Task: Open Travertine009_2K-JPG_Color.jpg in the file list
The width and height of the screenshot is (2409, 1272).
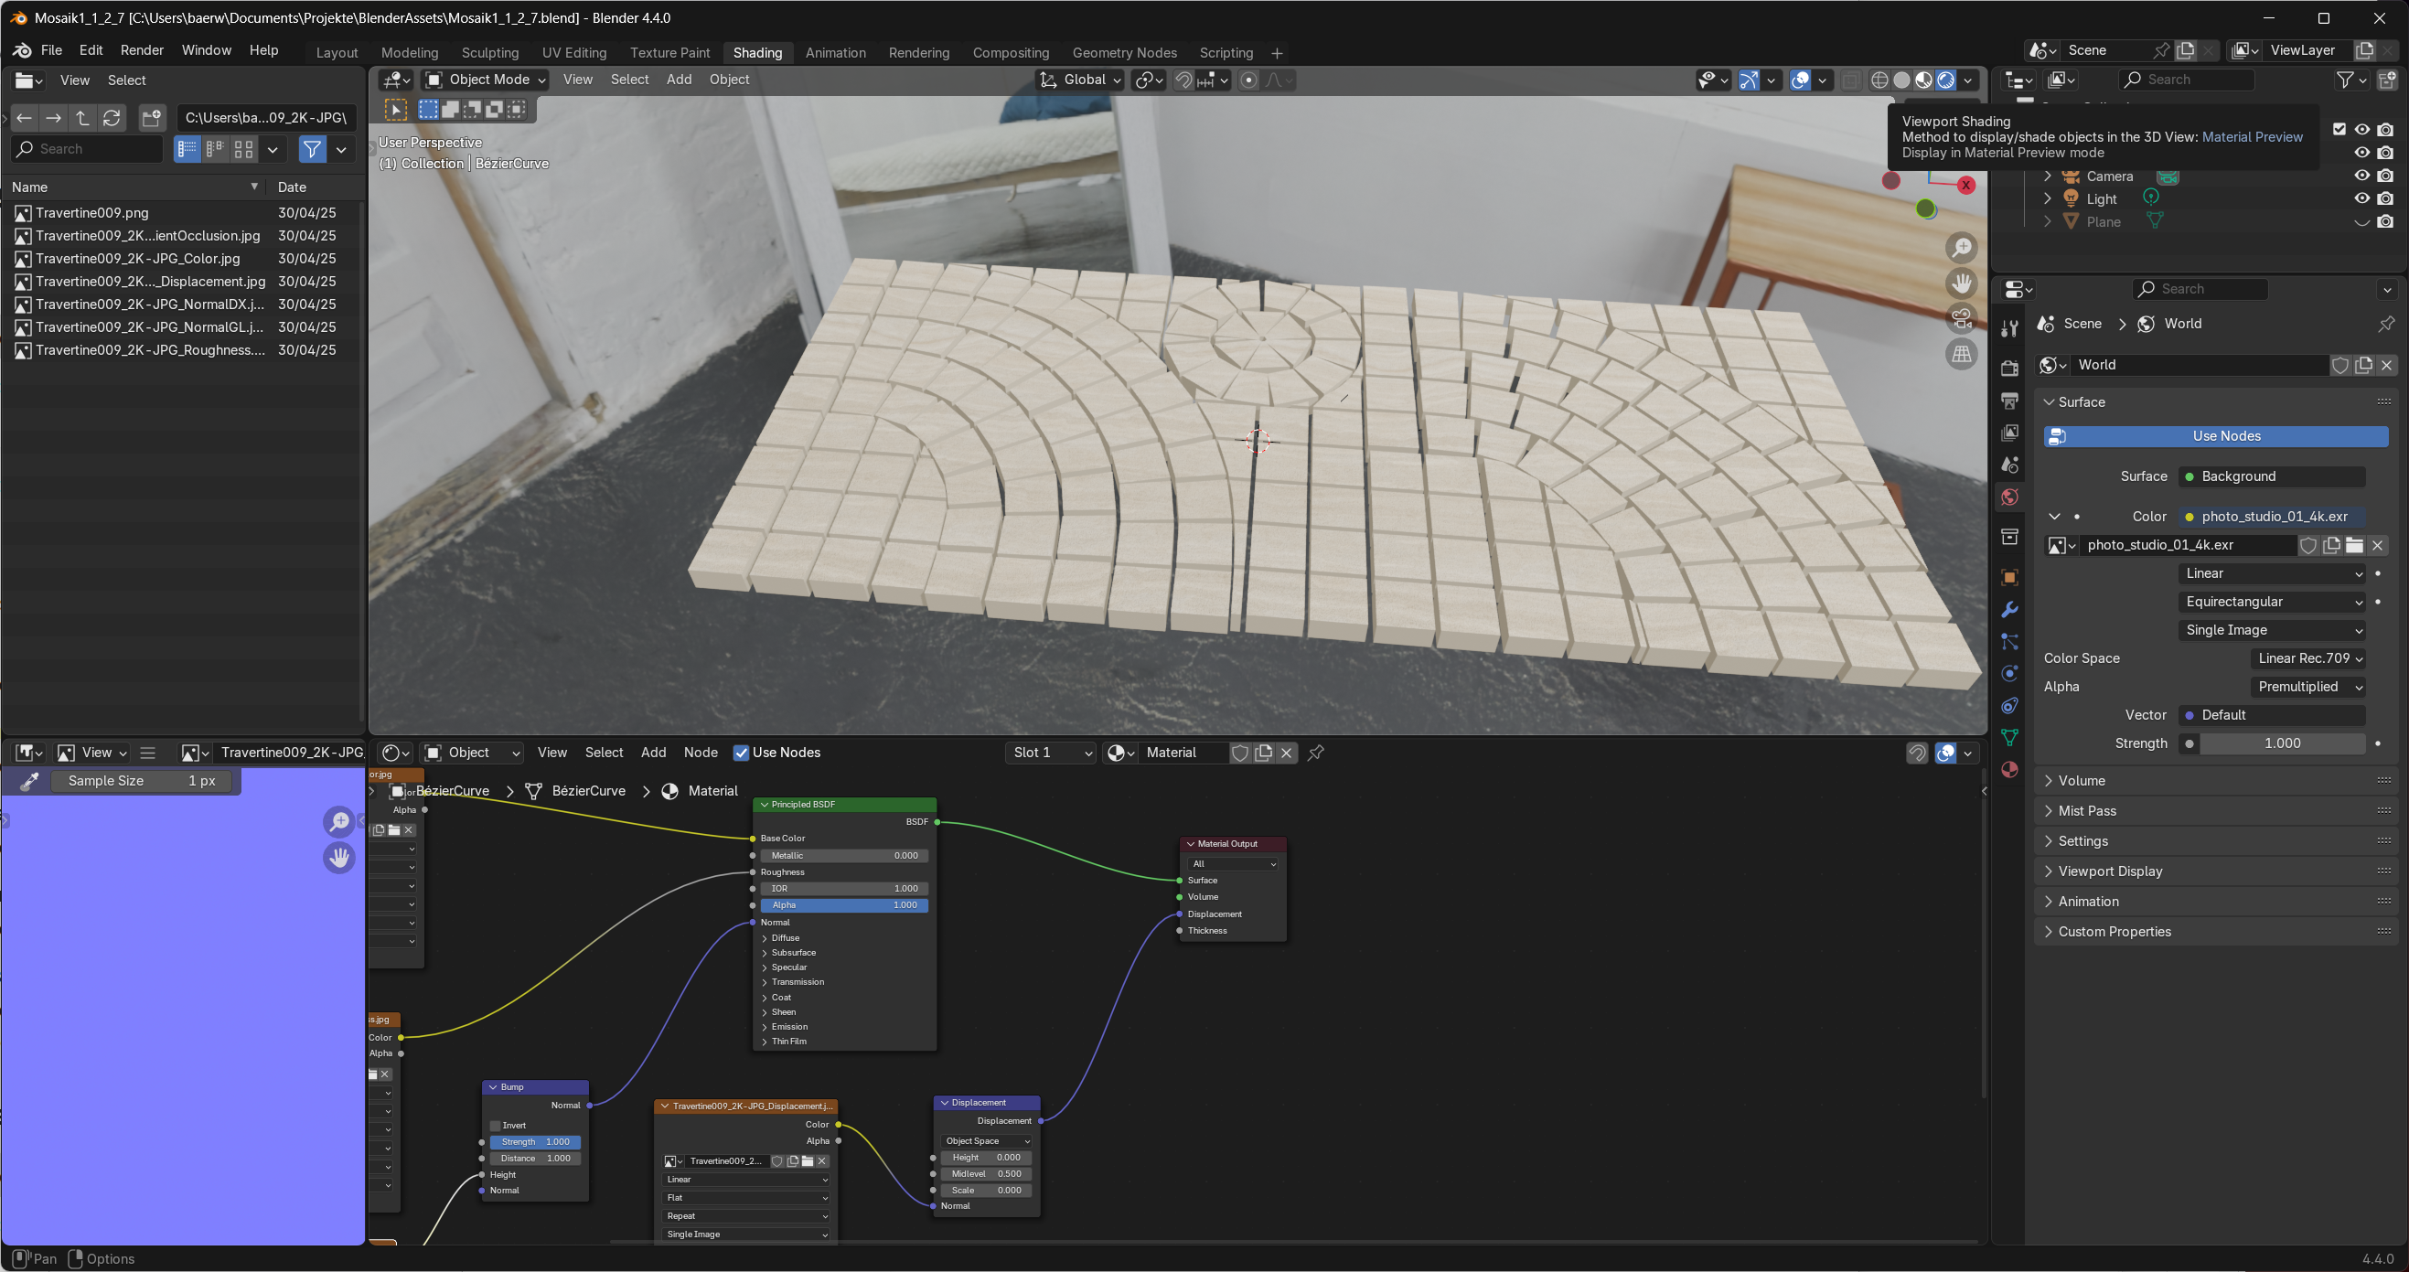Action: point(137,258)
